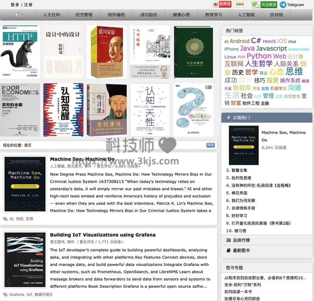Click the 数据可视化 tag under Grafana post
Viewport: 314px width, 301px height.
44,295
